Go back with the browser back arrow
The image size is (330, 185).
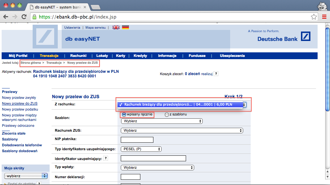[6, 17]
